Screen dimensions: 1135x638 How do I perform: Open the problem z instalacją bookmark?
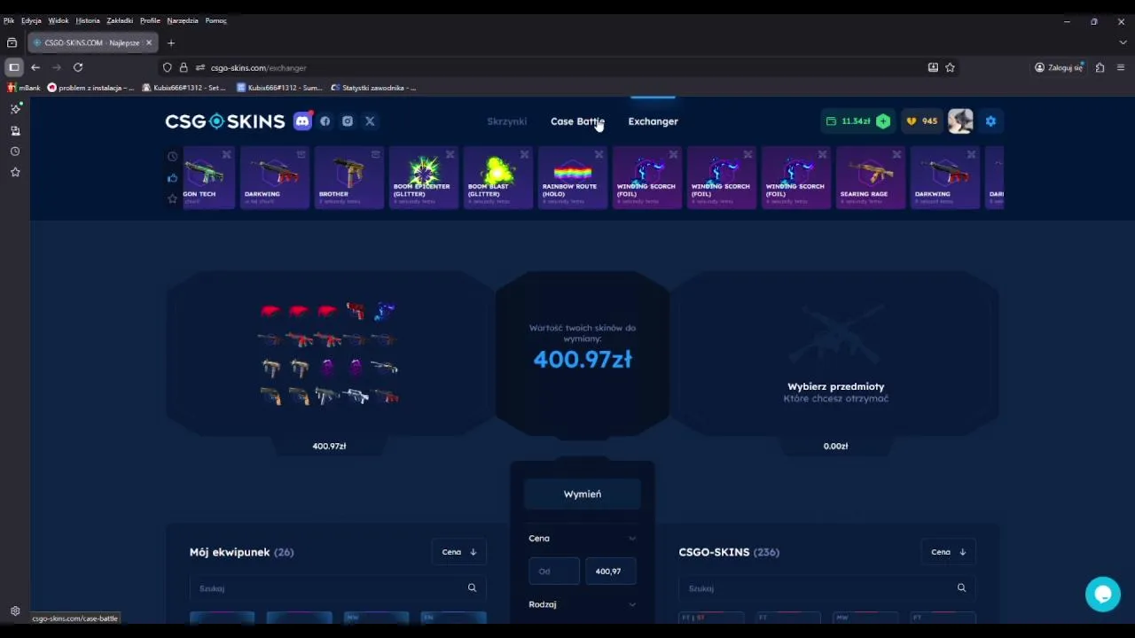tap(90, 88)
